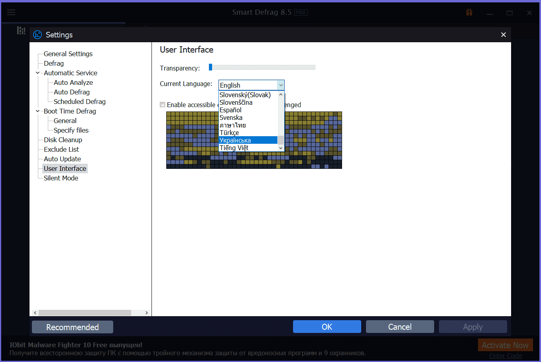Open Auto Analyze settings
Viewport: 541px width, 362px height.
point(73,82)
